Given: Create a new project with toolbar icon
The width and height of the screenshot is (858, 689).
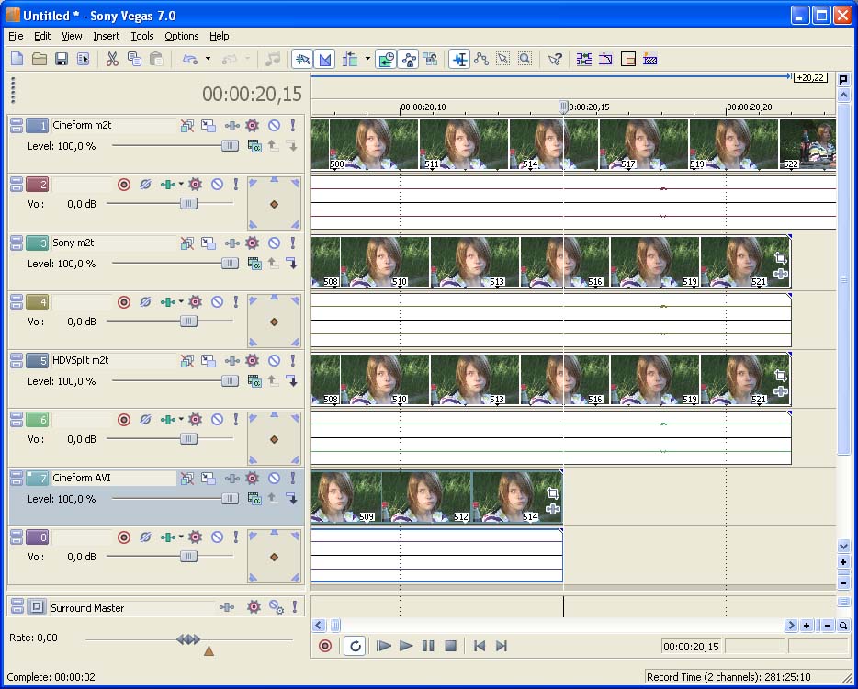Looking at the screenshot, I should coord(17,59).
